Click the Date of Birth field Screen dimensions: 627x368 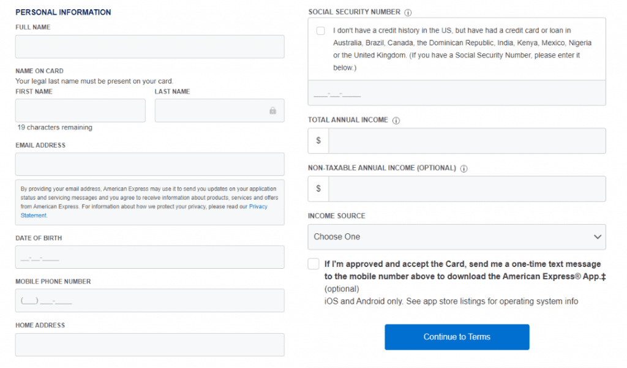click(149, 257)
